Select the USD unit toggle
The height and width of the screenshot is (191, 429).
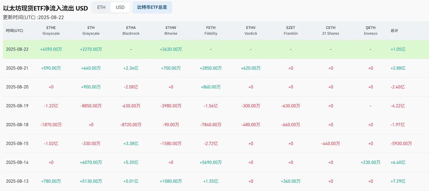(120, 7)
